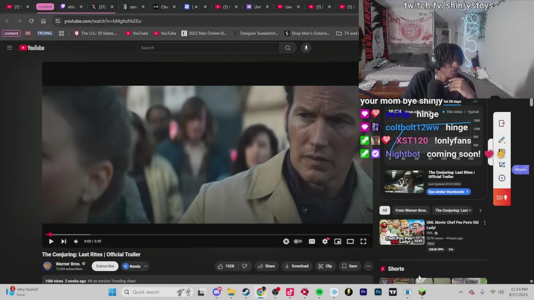Open options menu for SML Movie video
This screenshot has height=300, width=534.
pos(484,223)
